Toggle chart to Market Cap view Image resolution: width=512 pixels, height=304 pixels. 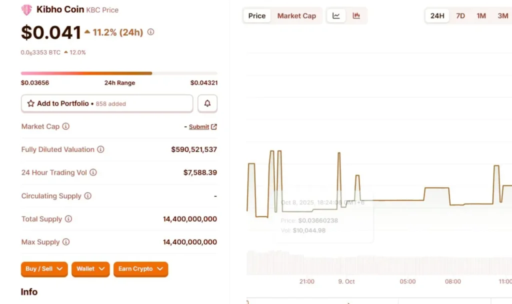pyautogui.click(x=296, y=15)
